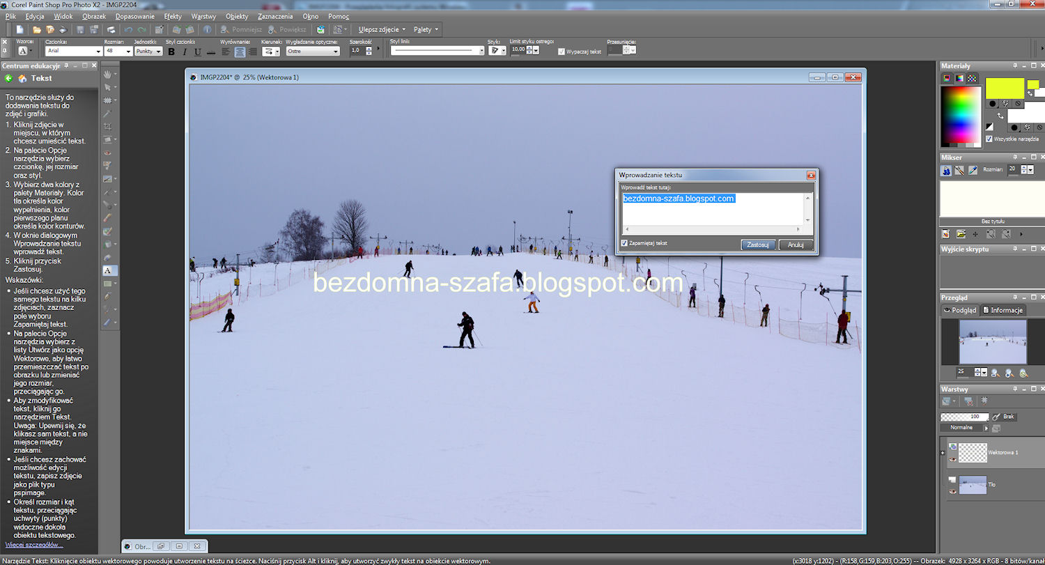Go back in Centrum edukacyjne
This screenshot has height=565, width=1045.
[9, 78]
